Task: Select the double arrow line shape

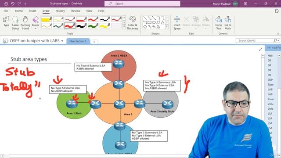Action: [154, 18]
